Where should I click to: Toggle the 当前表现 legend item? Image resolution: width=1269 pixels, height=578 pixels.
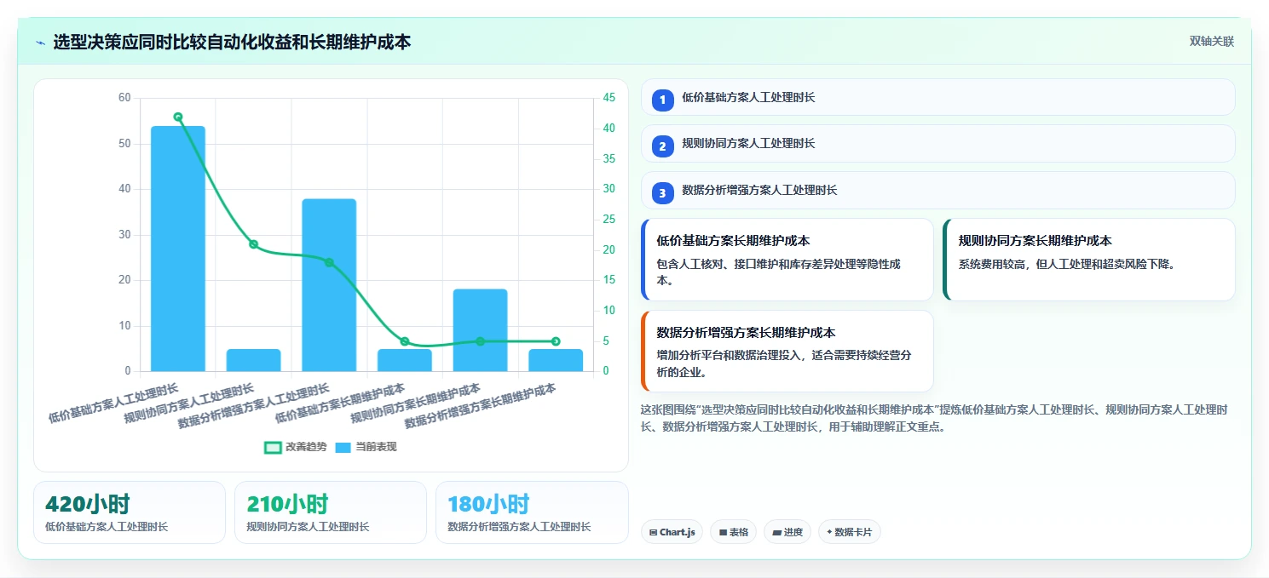(366, 447)
